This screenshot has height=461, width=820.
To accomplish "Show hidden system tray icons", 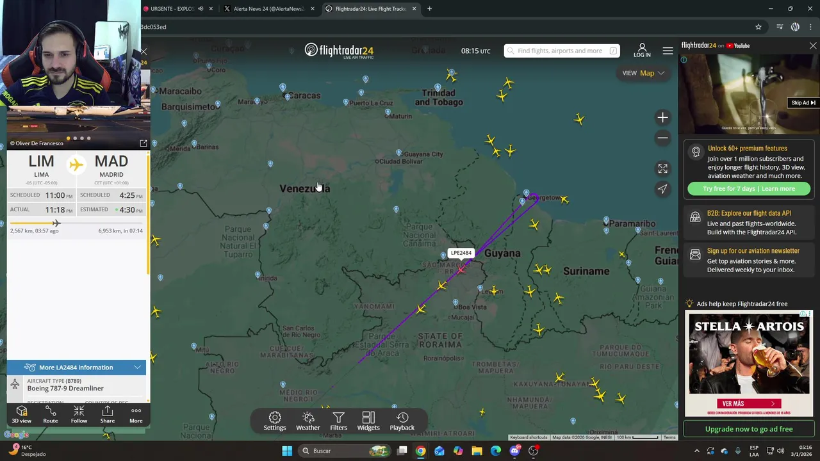I will click(697, 451).
